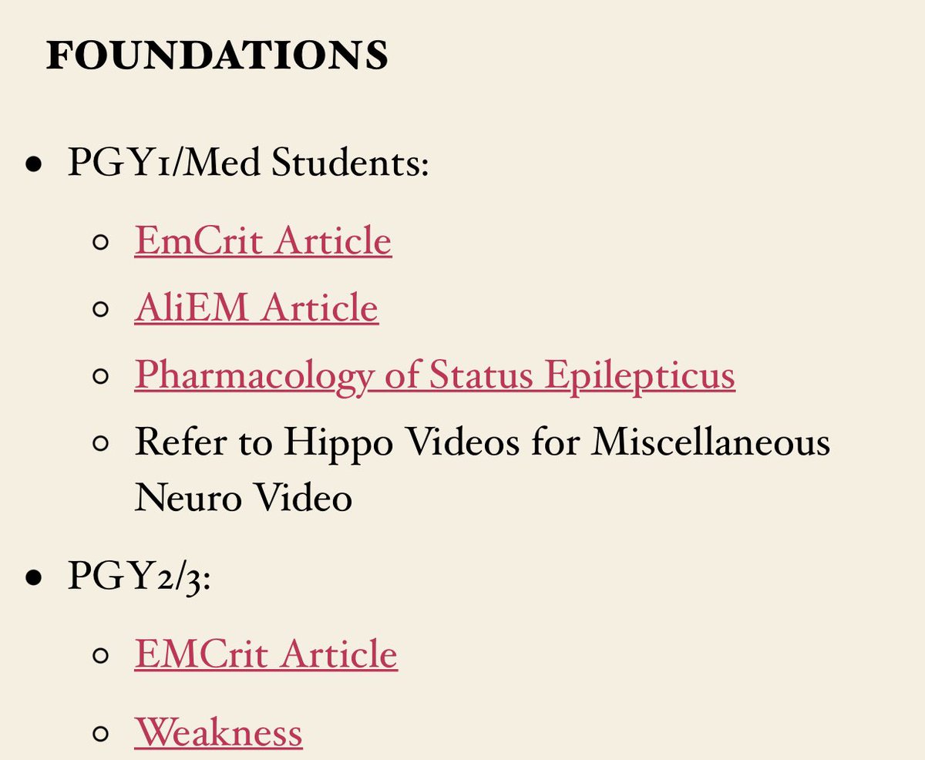Click the hollow bullet beside the first EmCrit Article

point(100,243)
